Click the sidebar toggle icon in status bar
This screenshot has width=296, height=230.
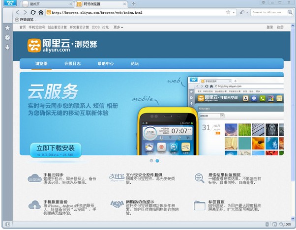pos(7,224)
